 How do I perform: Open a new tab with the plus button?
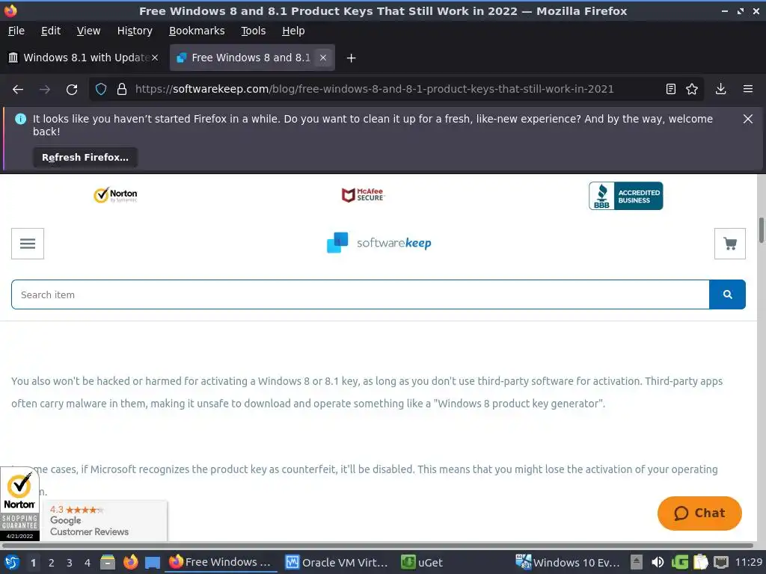(x=351, y=58)
